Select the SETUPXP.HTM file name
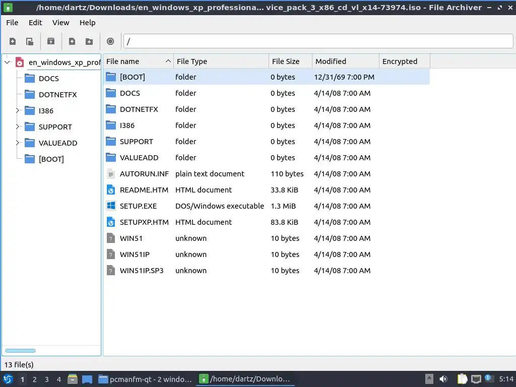The height and width of the screenshot is (387, 516). 144,222
